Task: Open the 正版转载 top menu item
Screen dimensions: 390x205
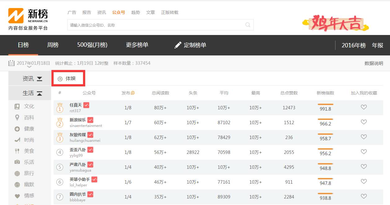Action: 170,12
